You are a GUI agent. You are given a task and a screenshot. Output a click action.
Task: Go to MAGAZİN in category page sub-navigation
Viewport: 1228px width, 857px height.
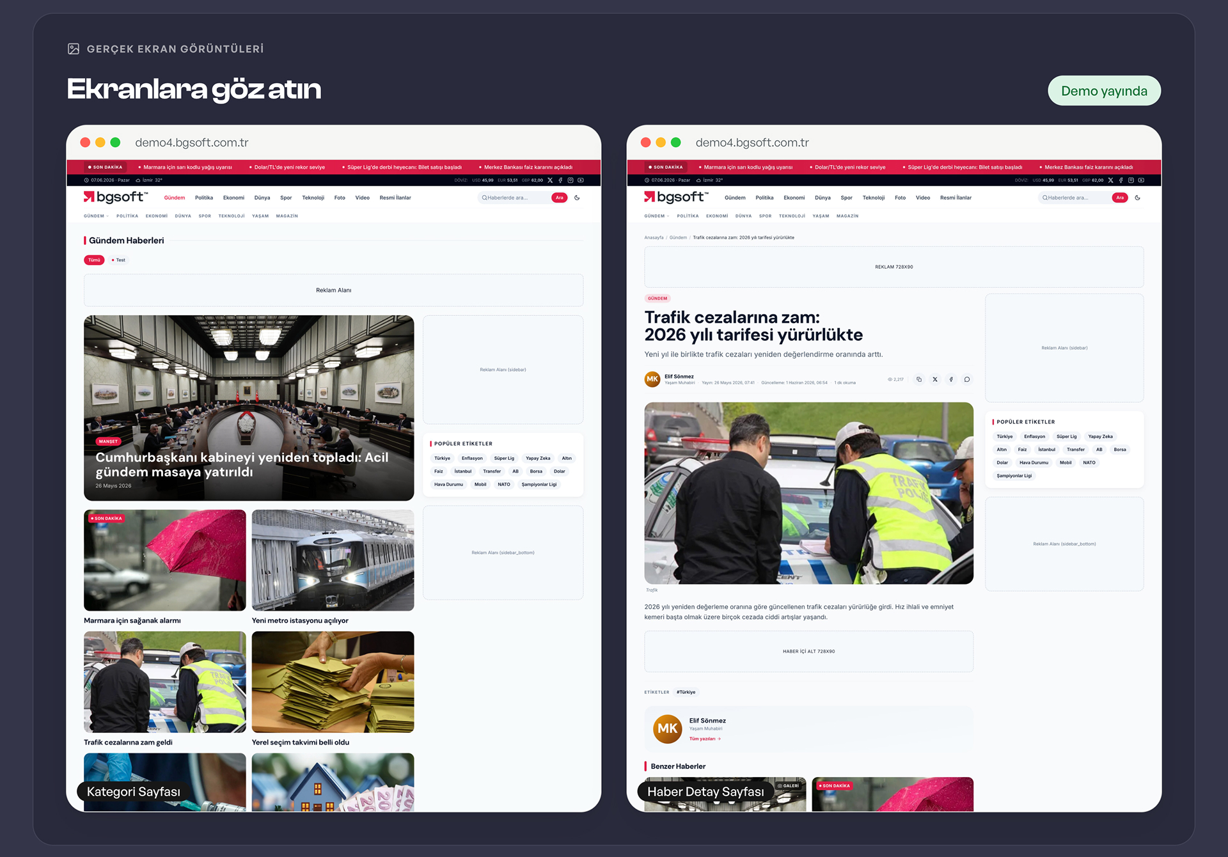[287, 216]
